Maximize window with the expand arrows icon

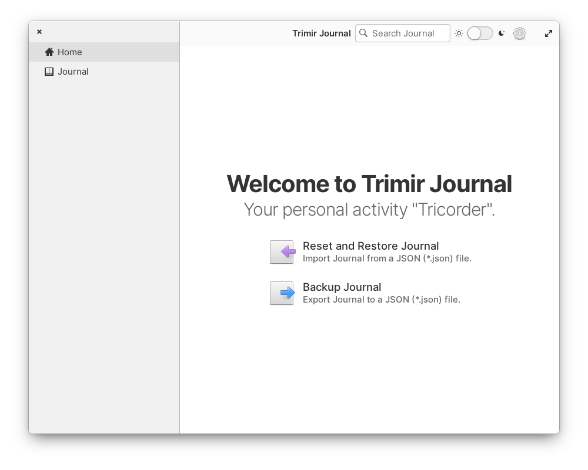(548, 33)
